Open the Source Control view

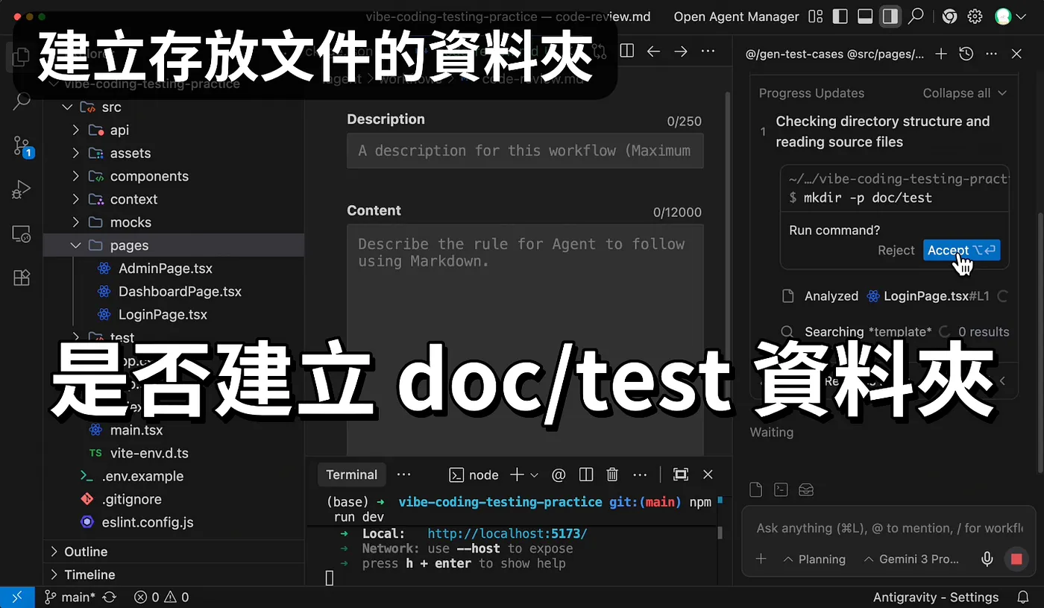coord(22,145)
